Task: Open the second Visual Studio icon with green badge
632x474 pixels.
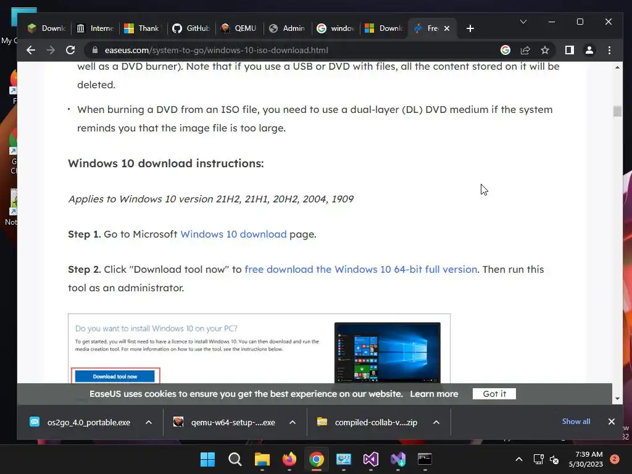Action: click(398, 459)
